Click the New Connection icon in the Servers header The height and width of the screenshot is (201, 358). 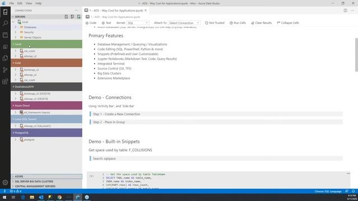pyautogui.click(x=66, y=17)
